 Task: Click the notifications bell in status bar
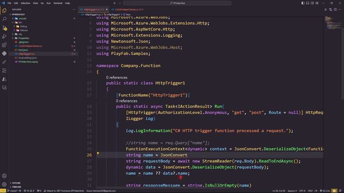[340, 191]
